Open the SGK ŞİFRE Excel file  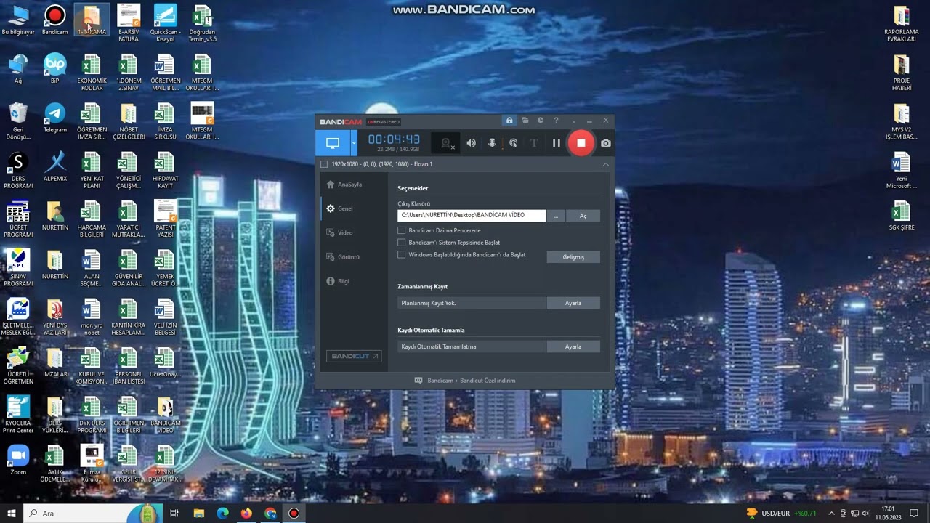click(902, 216)
